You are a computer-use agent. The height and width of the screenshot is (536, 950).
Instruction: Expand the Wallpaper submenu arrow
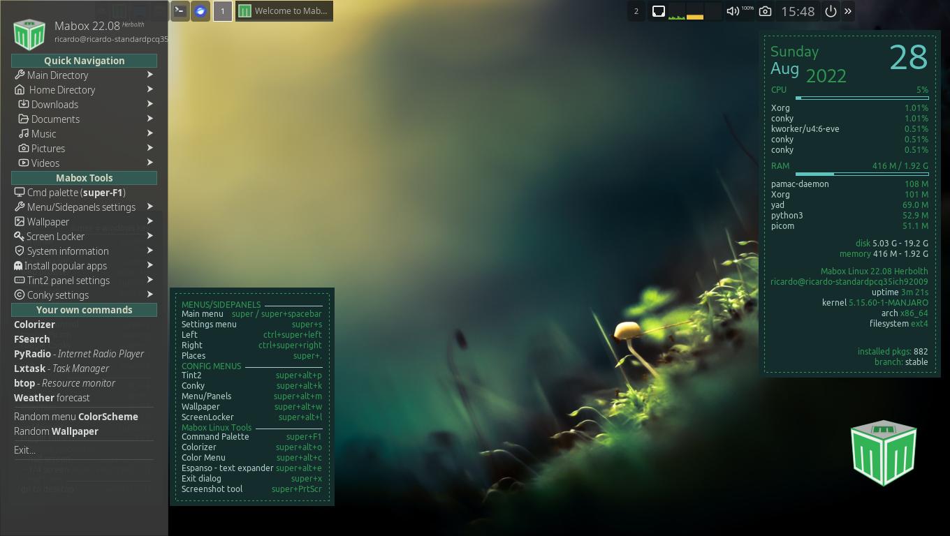pos(150,221)
